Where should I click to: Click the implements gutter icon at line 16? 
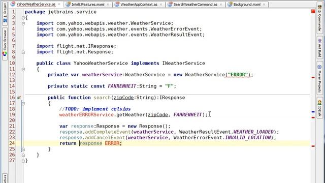tap(19, 98)
